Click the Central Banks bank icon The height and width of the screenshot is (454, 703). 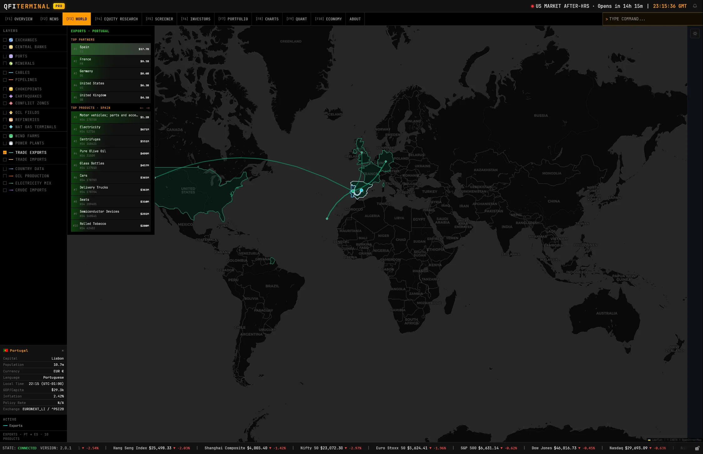pyautogui.click(x=11, y=47)
